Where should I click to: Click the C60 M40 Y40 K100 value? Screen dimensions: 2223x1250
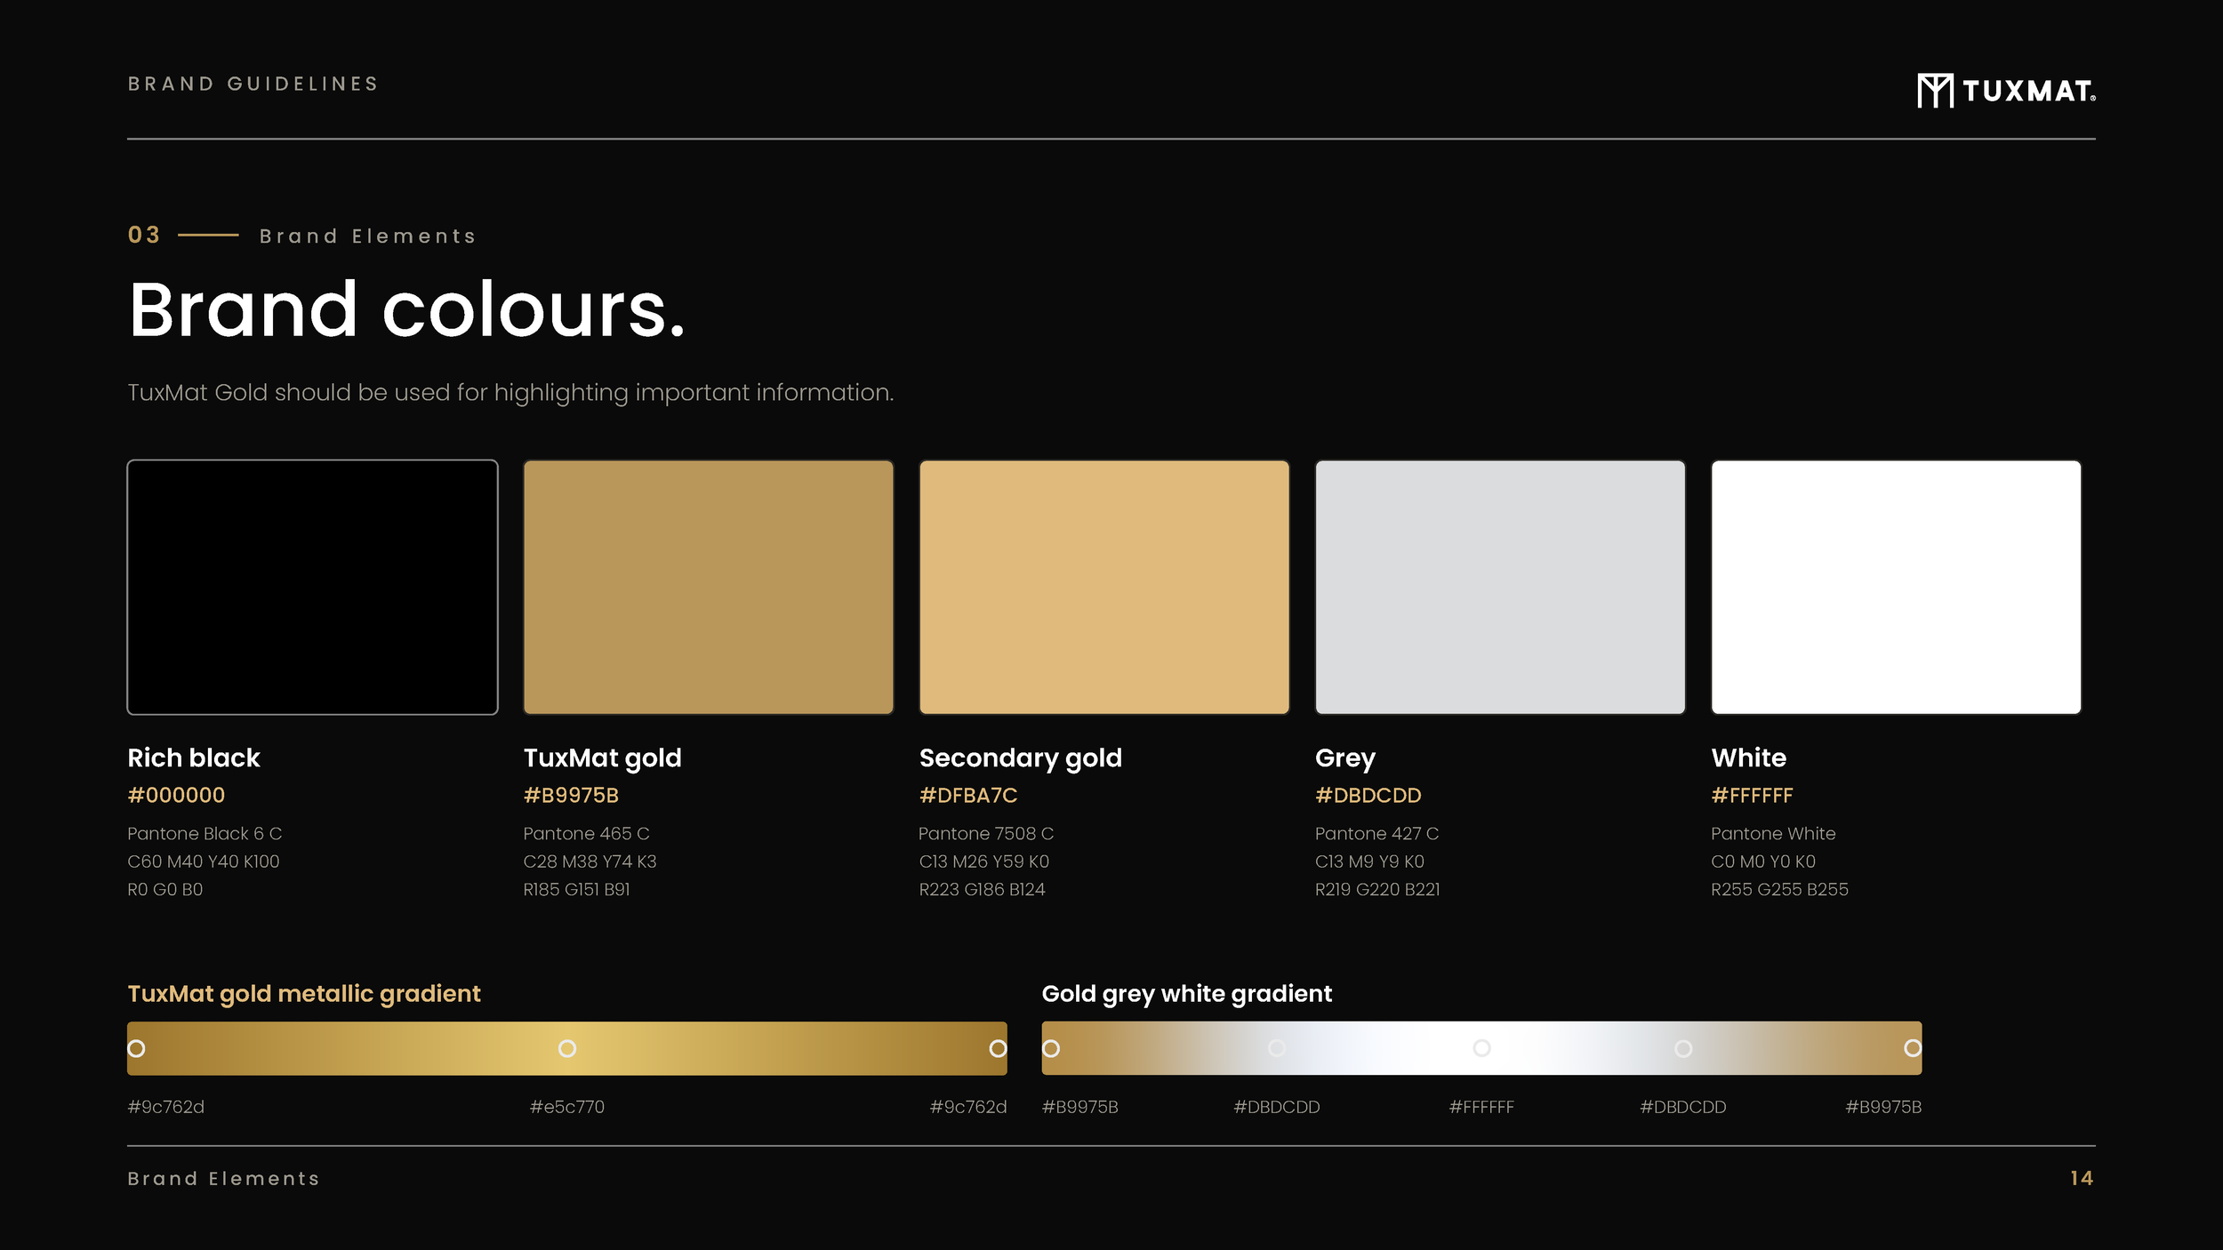tap(204, 861)
